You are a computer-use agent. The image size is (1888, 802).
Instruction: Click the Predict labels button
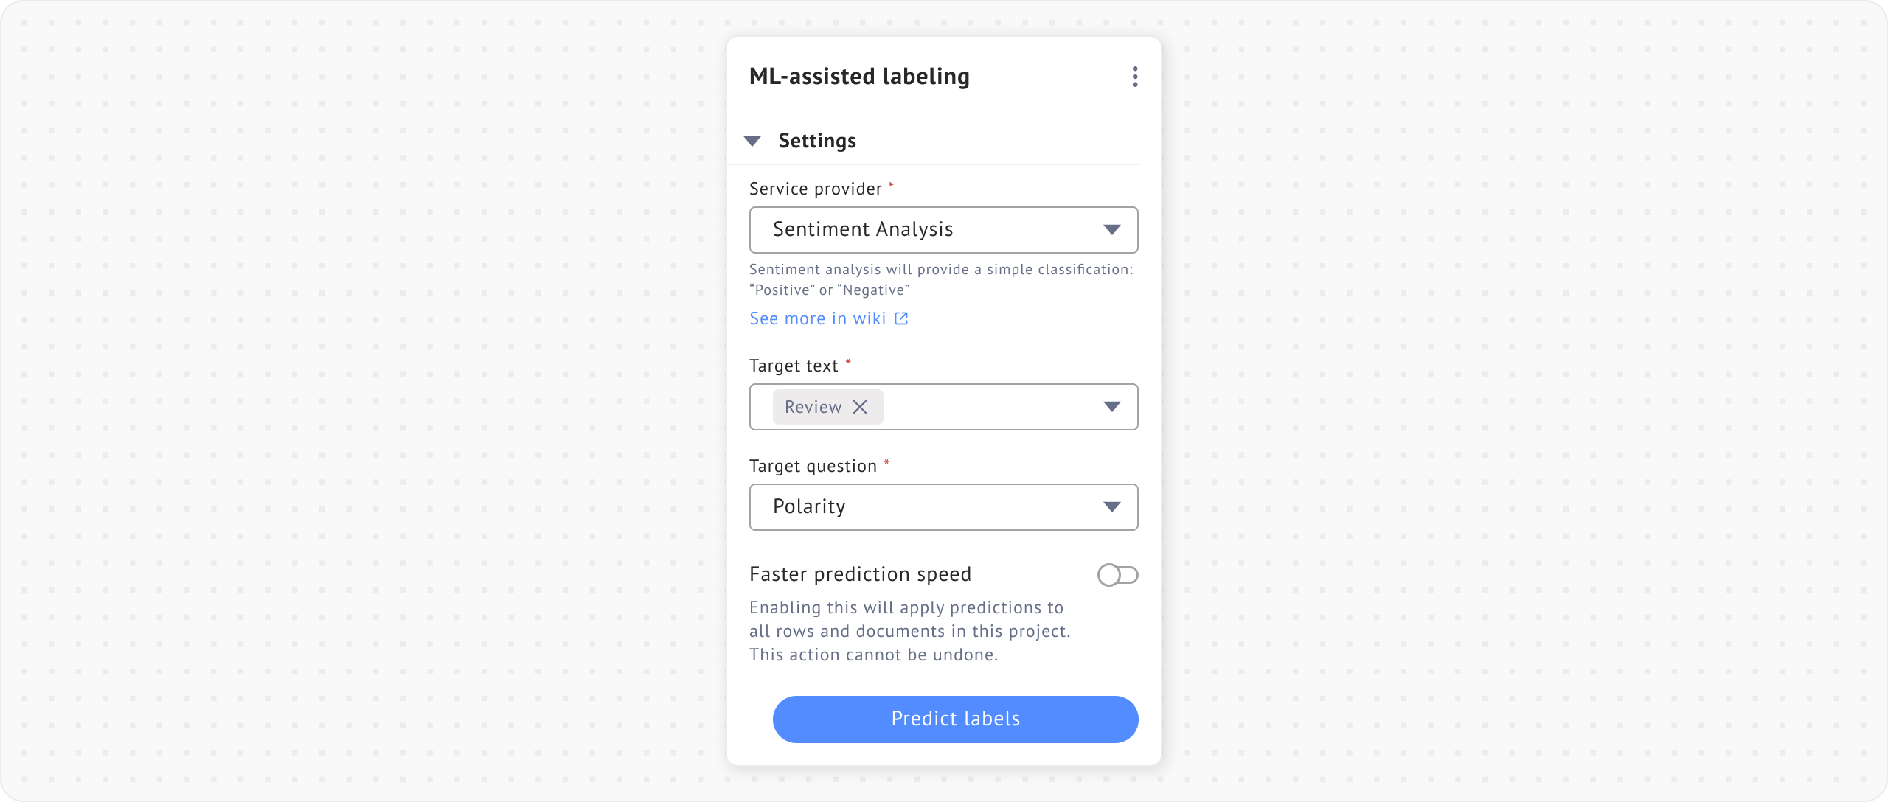point(955,719)
